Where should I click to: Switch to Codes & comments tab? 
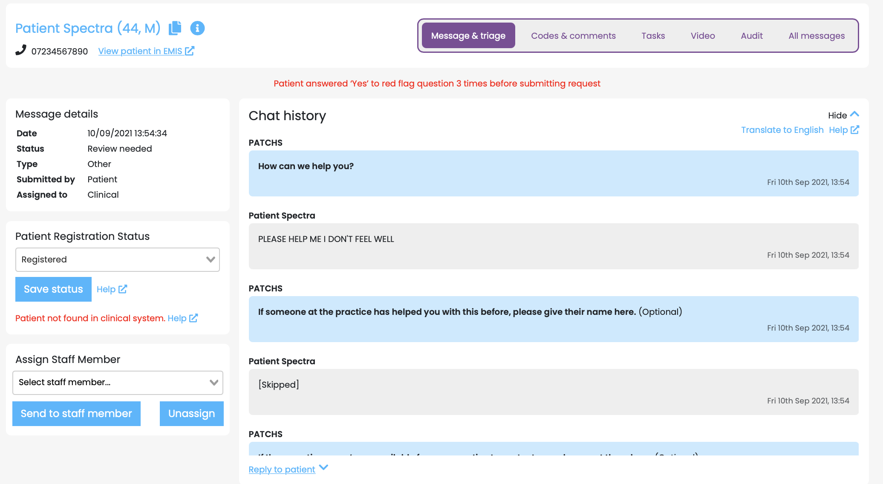[573, 36]
